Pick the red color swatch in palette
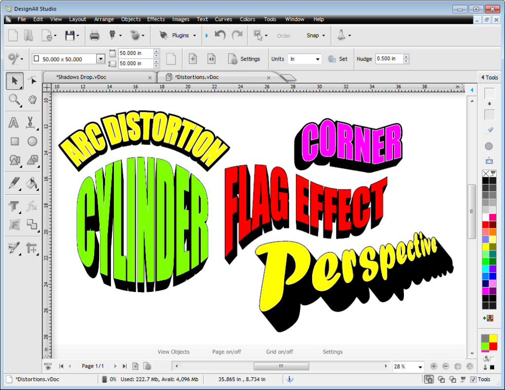This screenshot has height=390, width=505. pyautogui.click(x=486, y=225)
